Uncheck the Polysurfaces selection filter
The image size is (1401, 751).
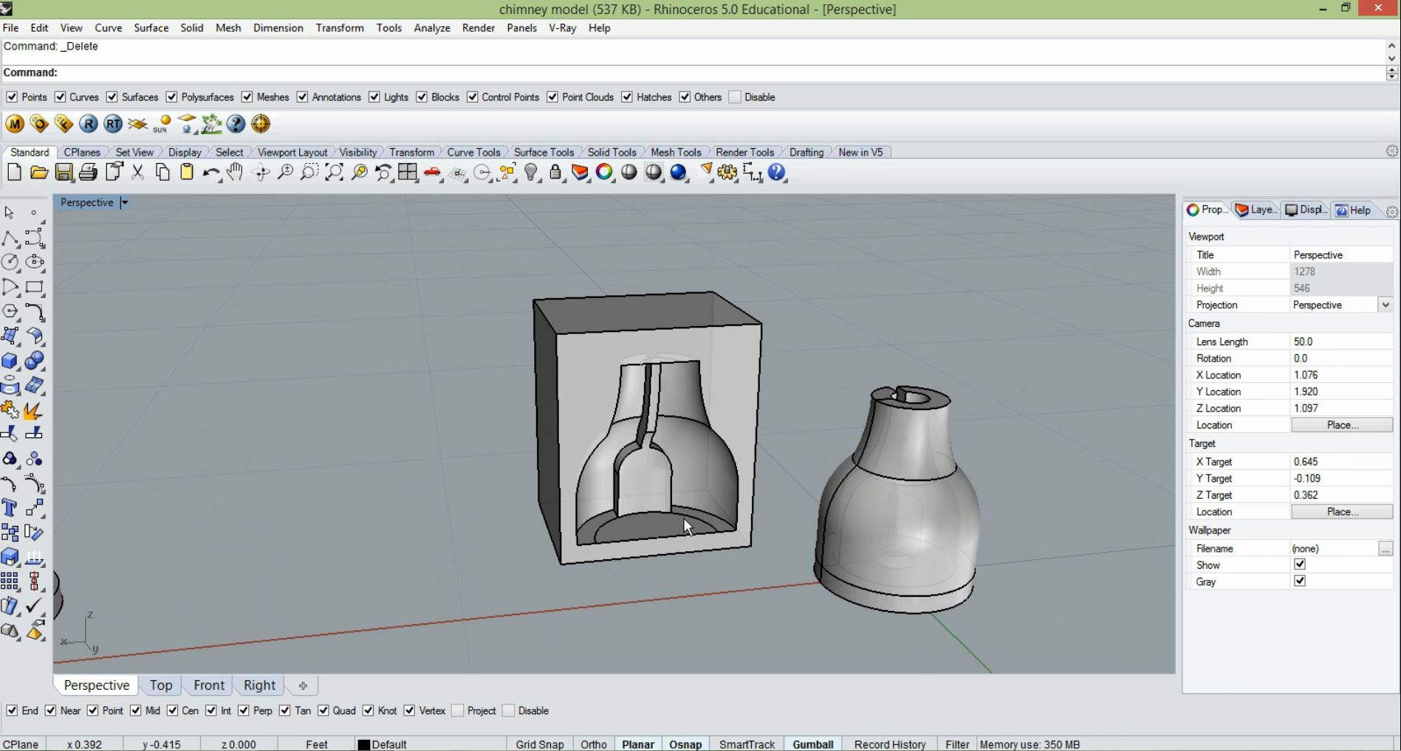[x=172, y=97]
